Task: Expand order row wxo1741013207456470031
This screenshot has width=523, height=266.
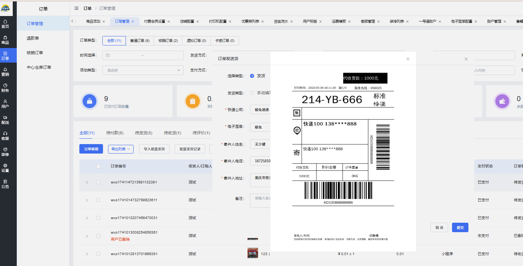Action: pyautogui.click(x=87, y=218)
